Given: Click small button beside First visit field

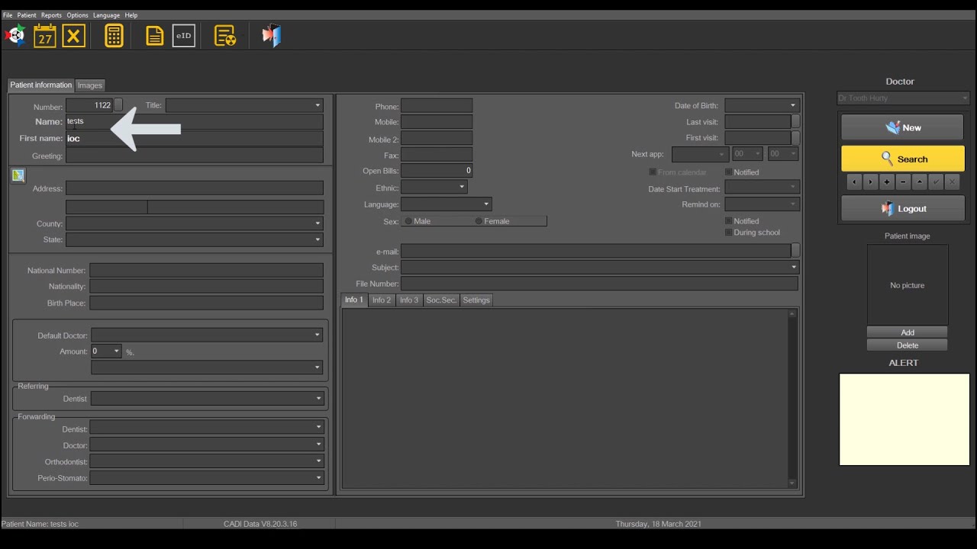Looking at the screenshot, I should (795, 138).
